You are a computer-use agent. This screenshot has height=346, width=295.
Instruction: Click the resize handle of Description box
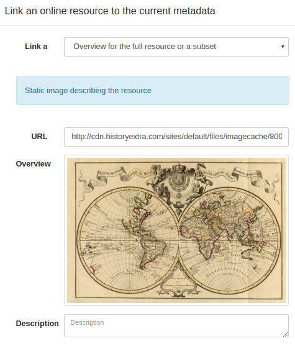point(285,334)
